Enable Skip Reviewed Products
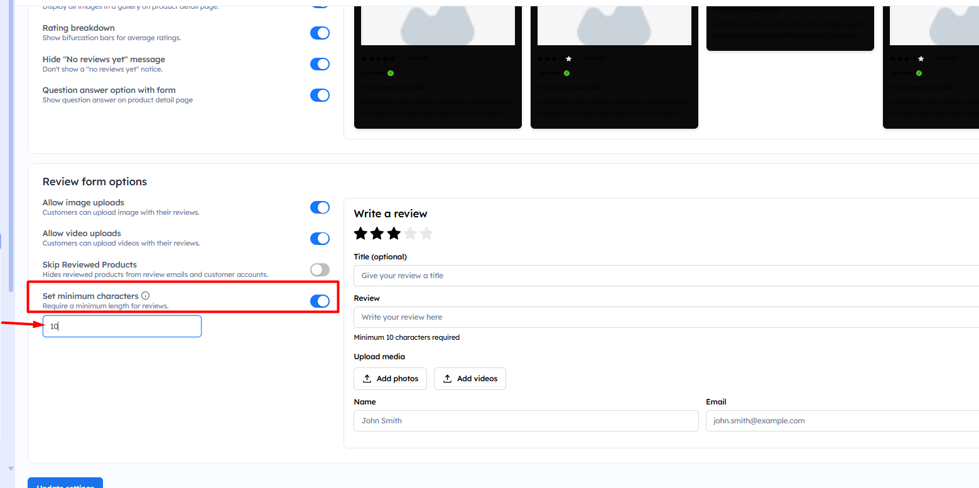 (x=320, y=270)
